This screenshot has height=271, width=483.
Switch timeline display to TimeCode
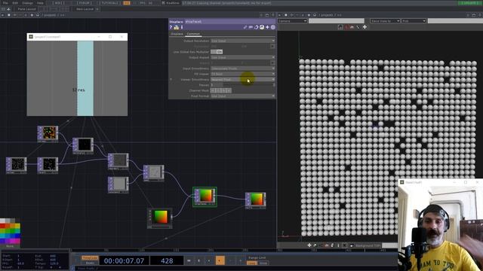click(90, 257)
